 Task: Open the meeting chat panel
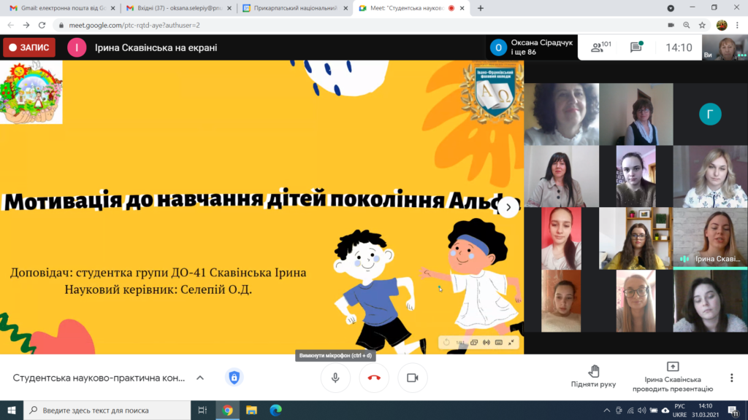(636, 47)
